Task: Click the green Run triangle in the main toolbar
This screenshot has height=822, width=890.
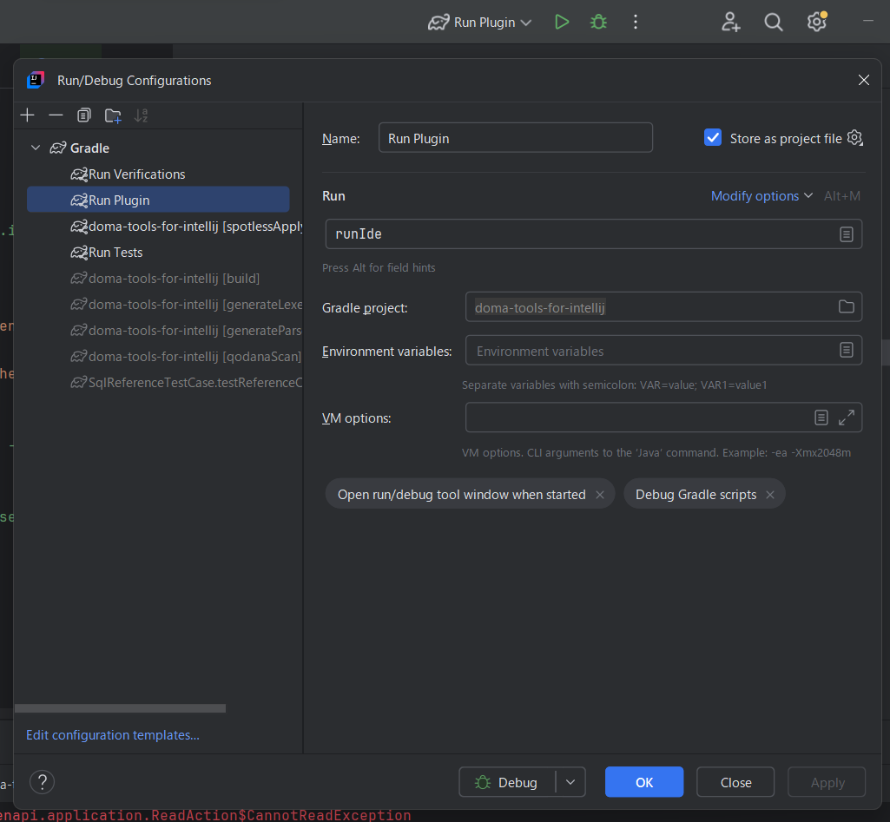Action: [x=562, y=22]
